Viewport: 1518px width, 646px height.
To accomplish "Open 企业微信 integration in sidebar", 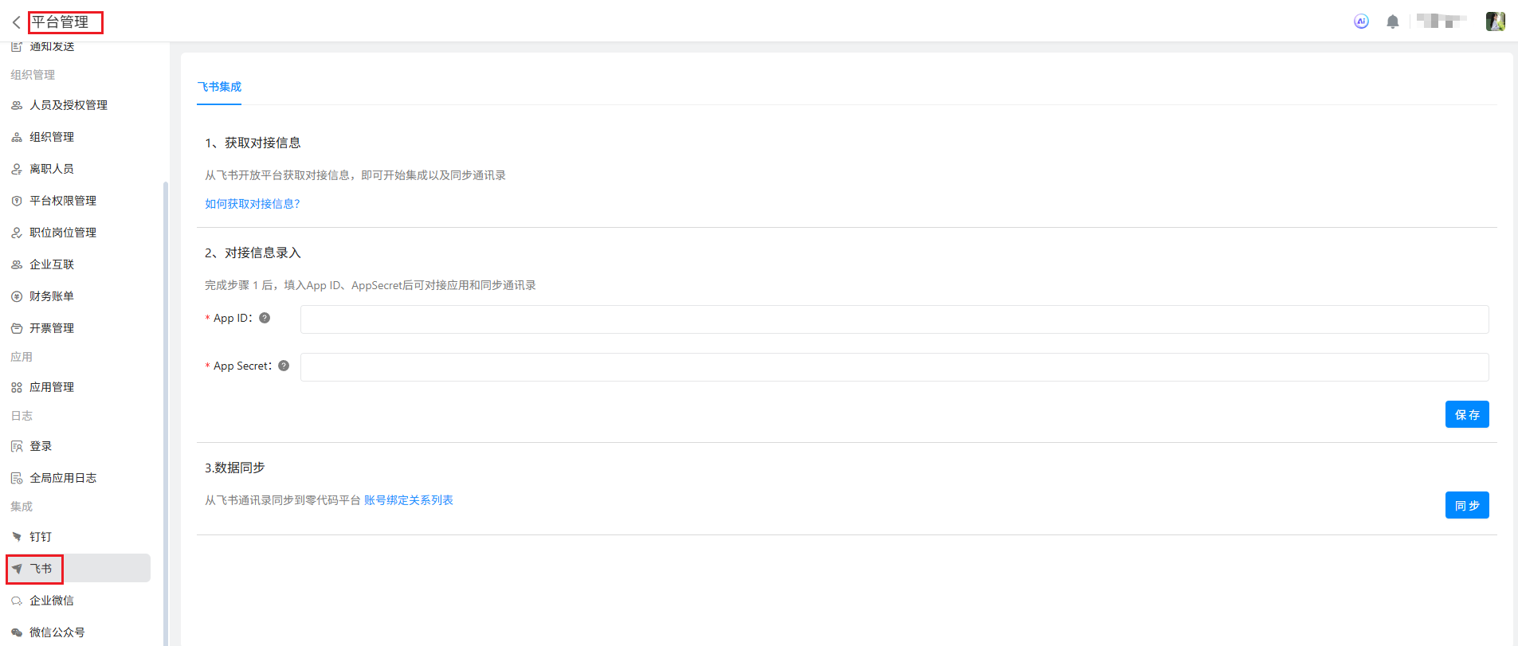I will (51, 601).
